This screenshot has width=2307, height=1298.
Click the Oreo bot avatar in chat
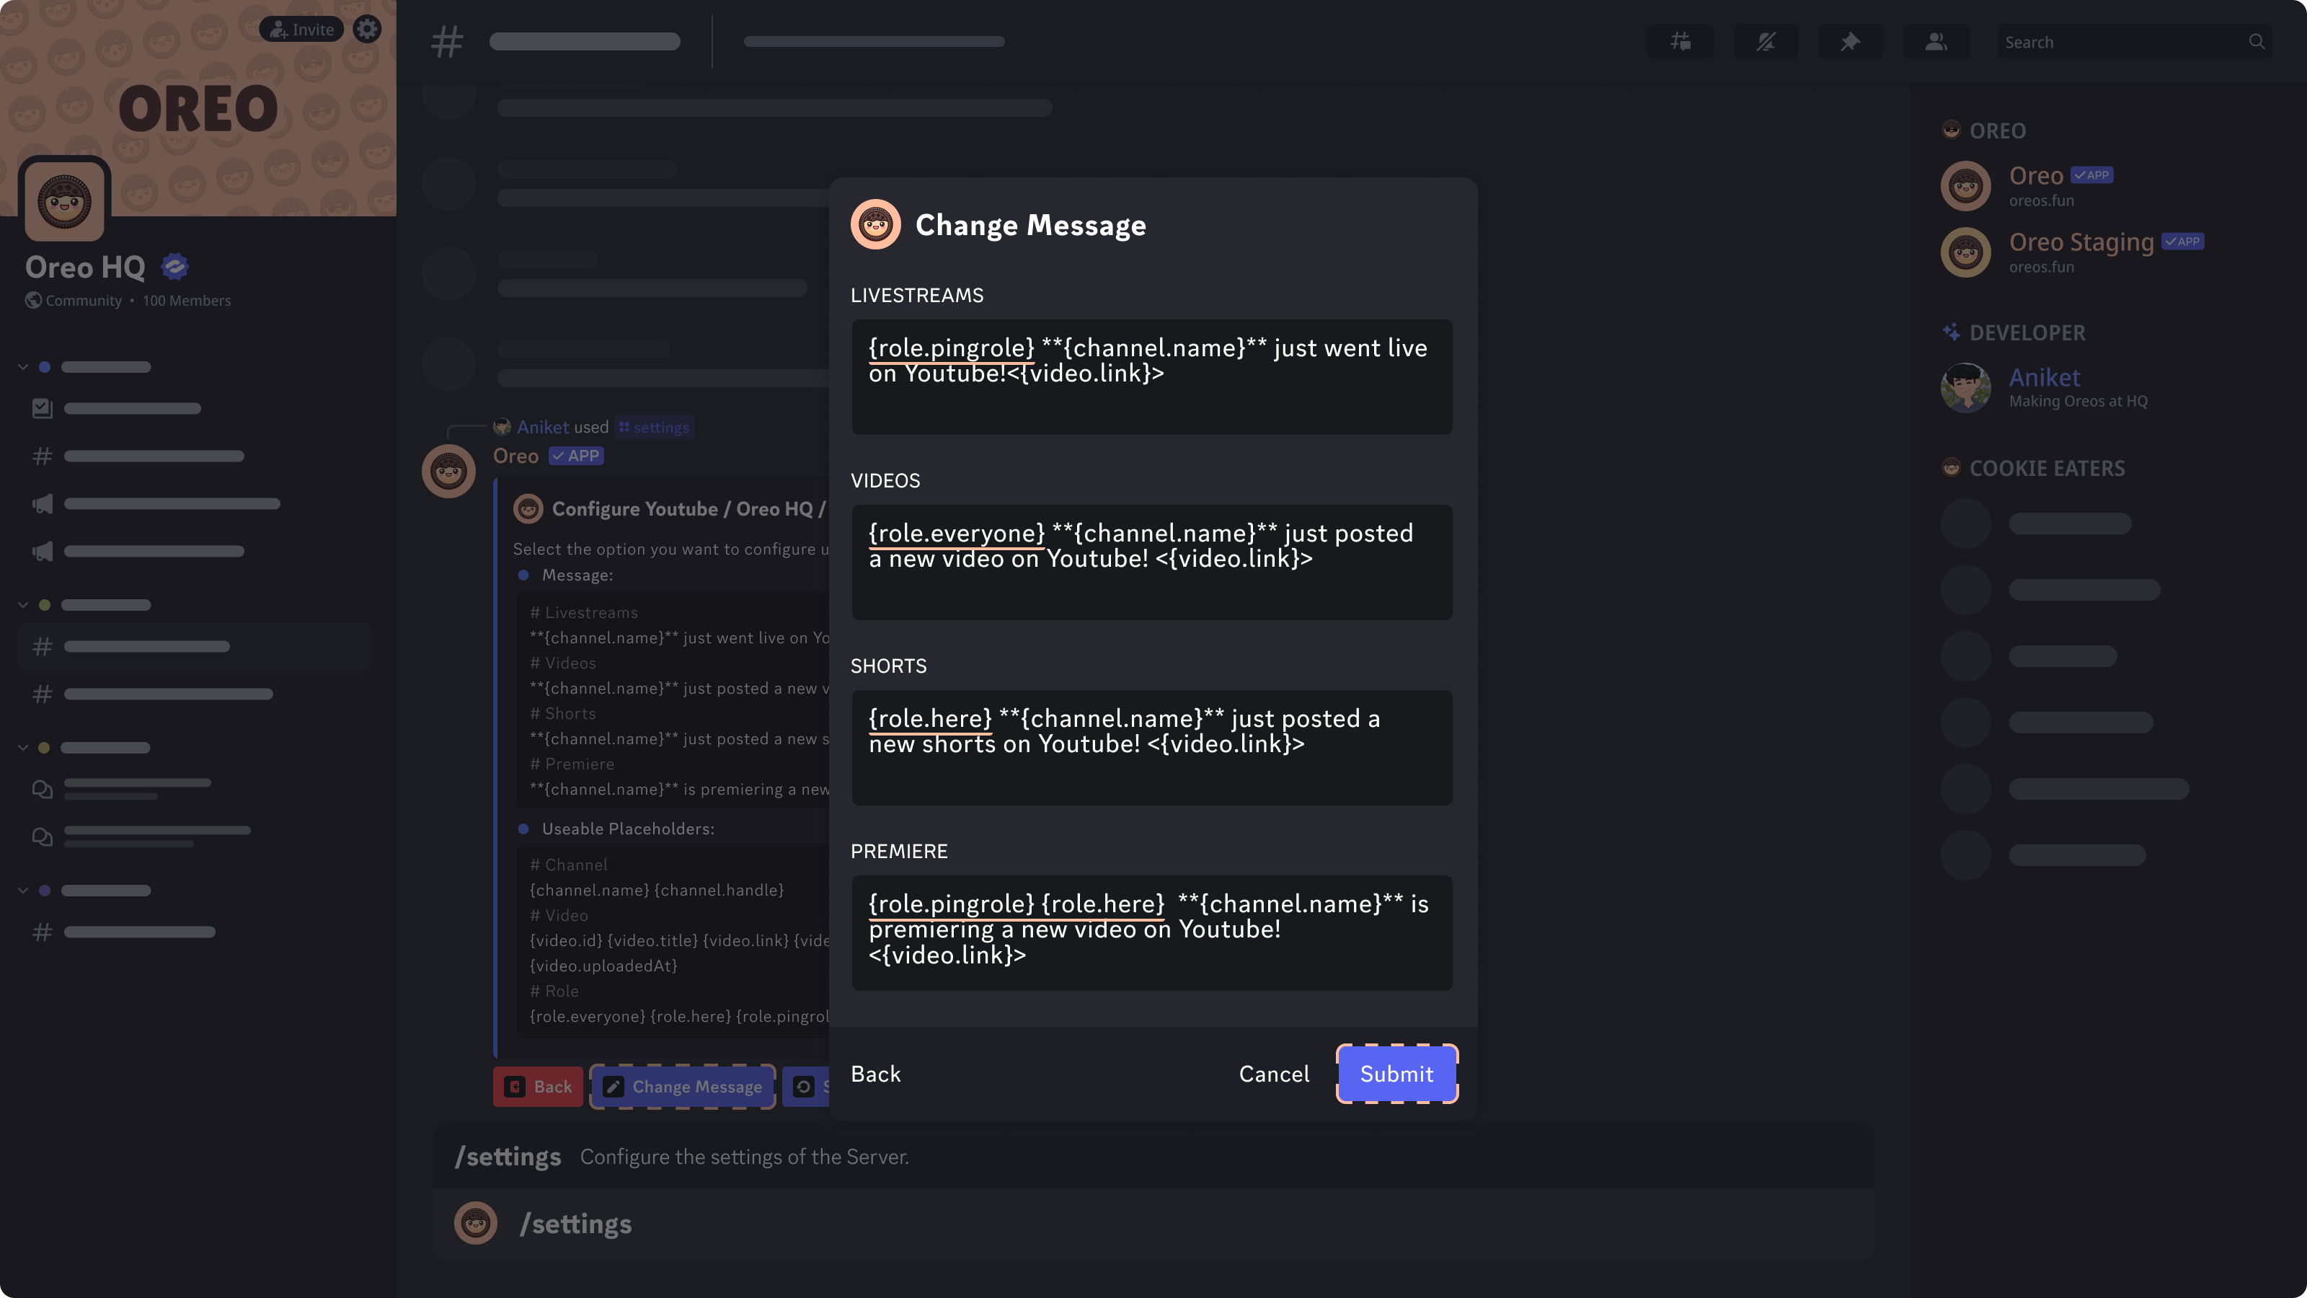[x=448, y=470]
